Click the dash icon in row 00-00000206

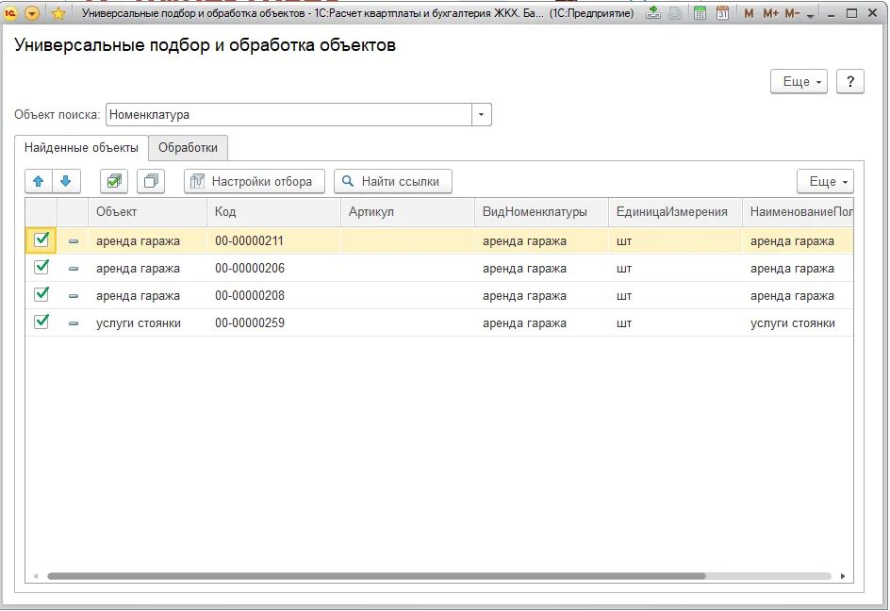[x=74, y=269]
